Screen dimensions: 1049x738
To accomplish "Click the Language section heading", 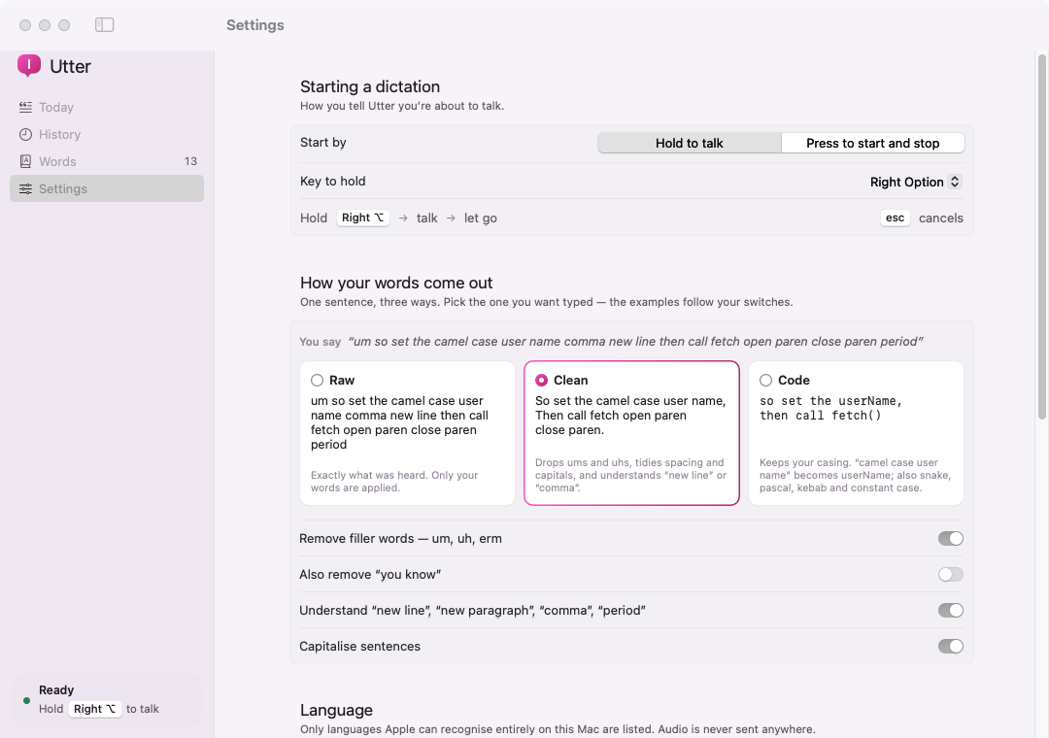I will [x=336, y=710].
